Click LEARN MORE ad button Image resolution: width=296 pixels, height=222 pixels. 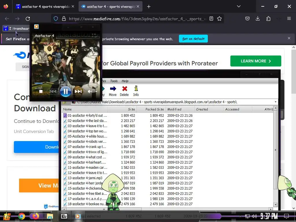(256, 61)
